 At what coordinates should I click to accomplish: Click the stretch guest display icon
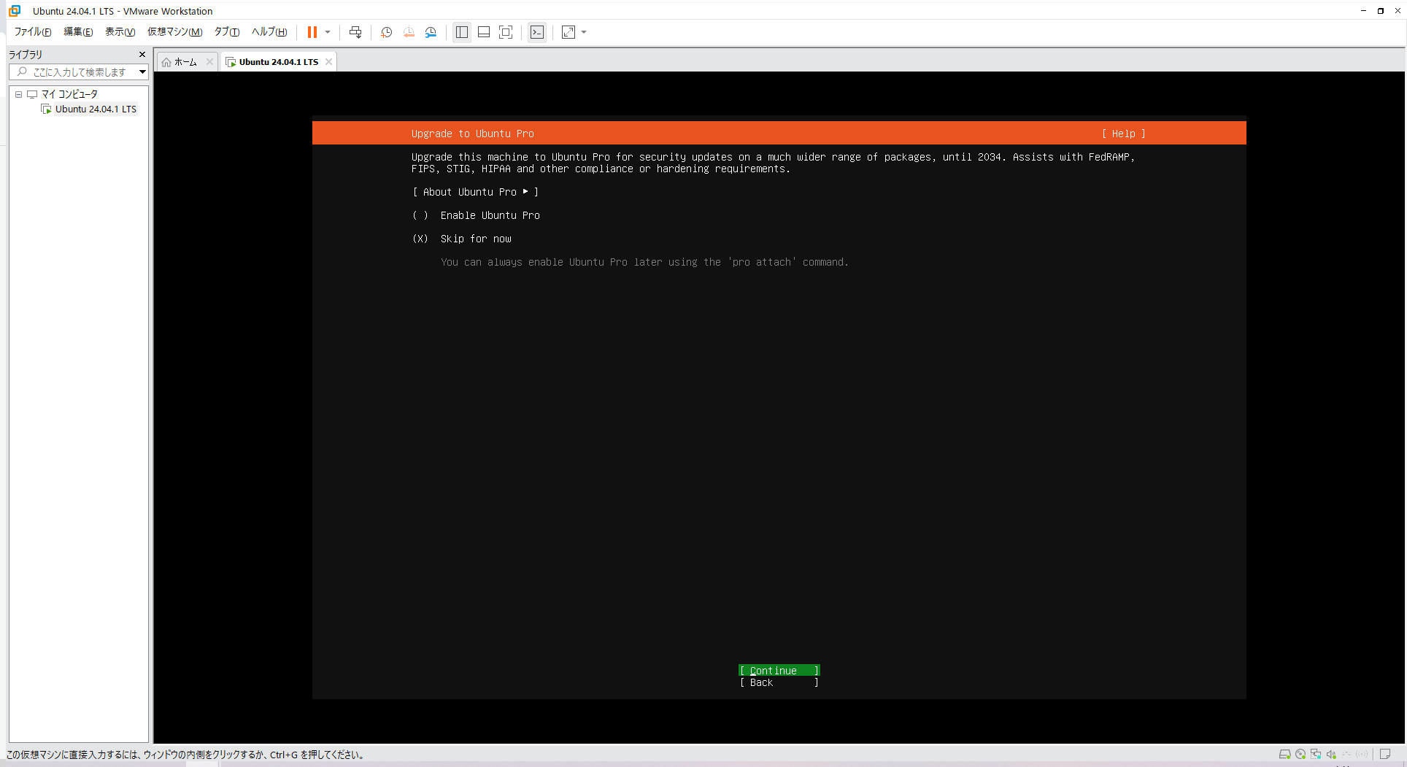pyautogui.click(x=568, y=32)
